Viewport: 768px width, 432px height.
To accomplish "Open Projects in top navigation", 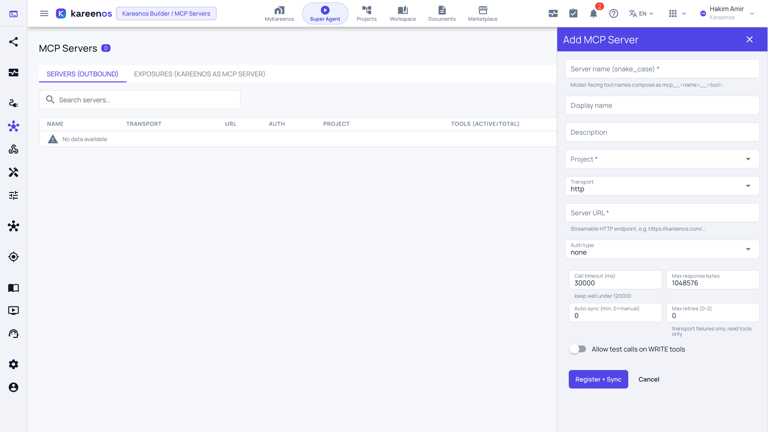I will [x=366, y=13].
